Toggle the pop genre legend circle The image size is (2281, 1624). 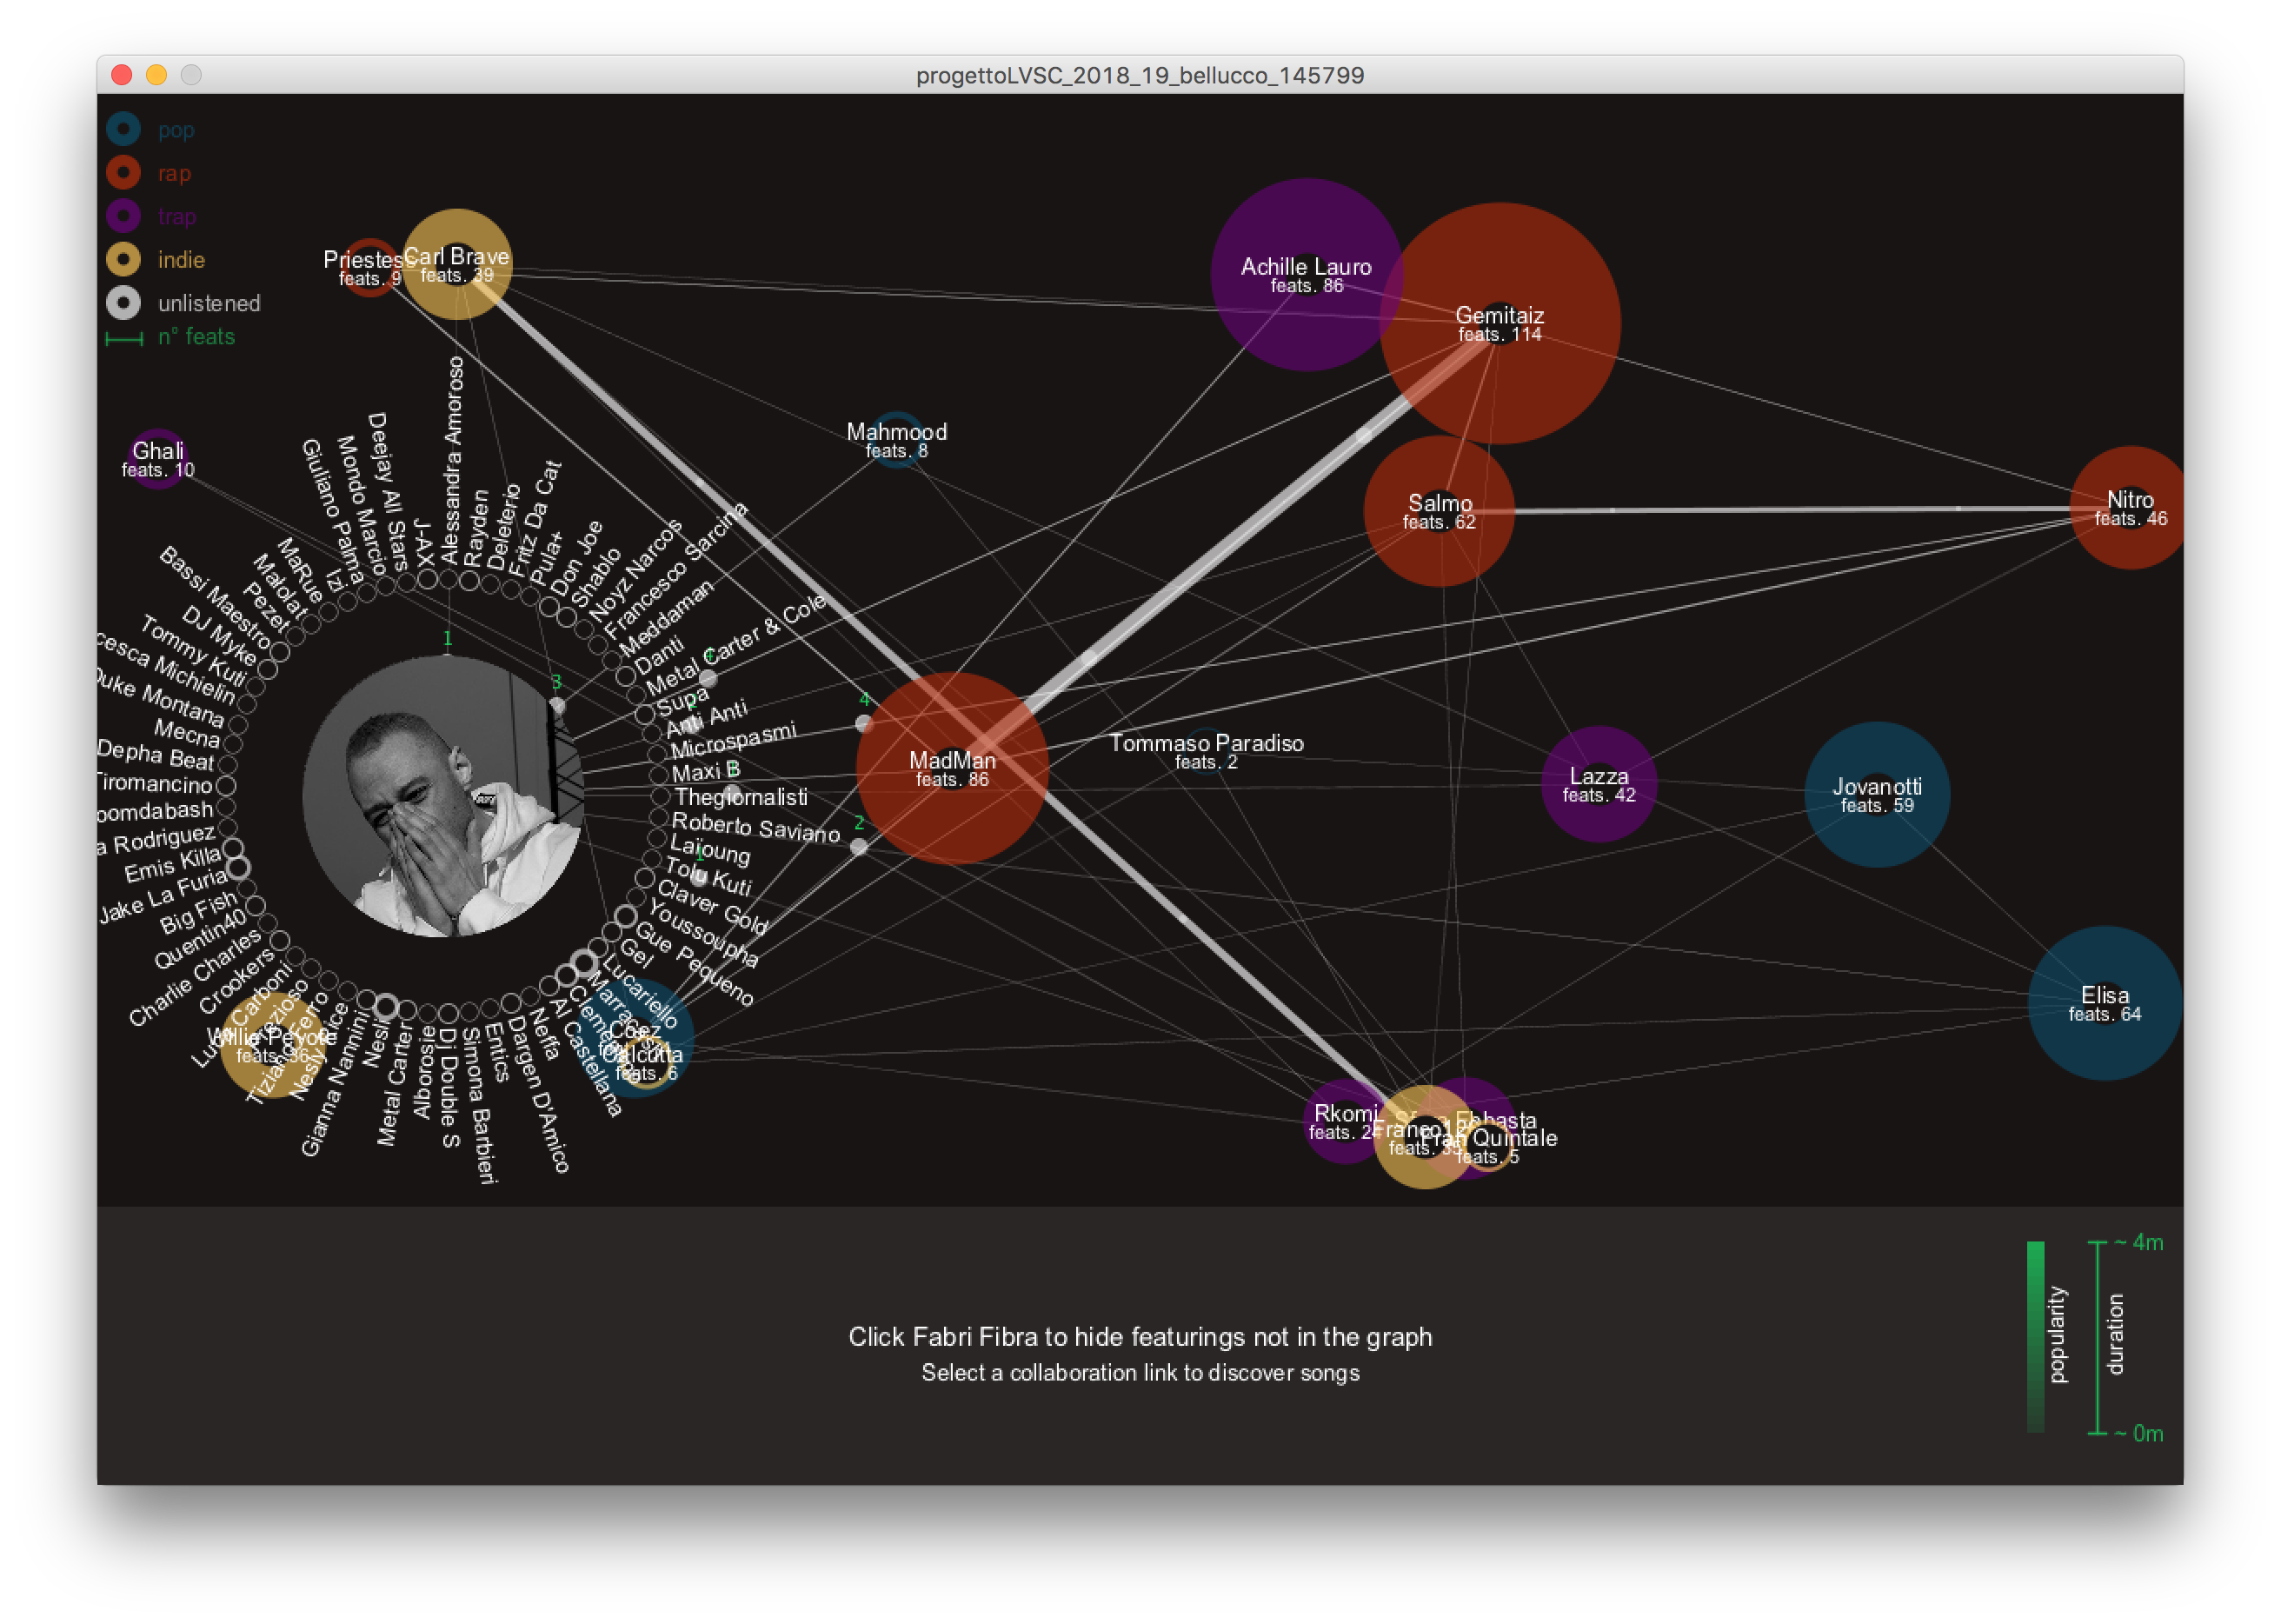coord(124,129)
